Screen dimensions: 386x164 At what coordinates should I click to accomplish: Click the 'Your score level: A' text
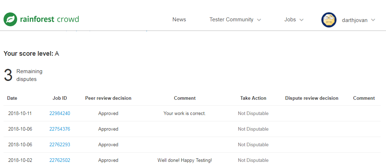(x=31, y=54)
